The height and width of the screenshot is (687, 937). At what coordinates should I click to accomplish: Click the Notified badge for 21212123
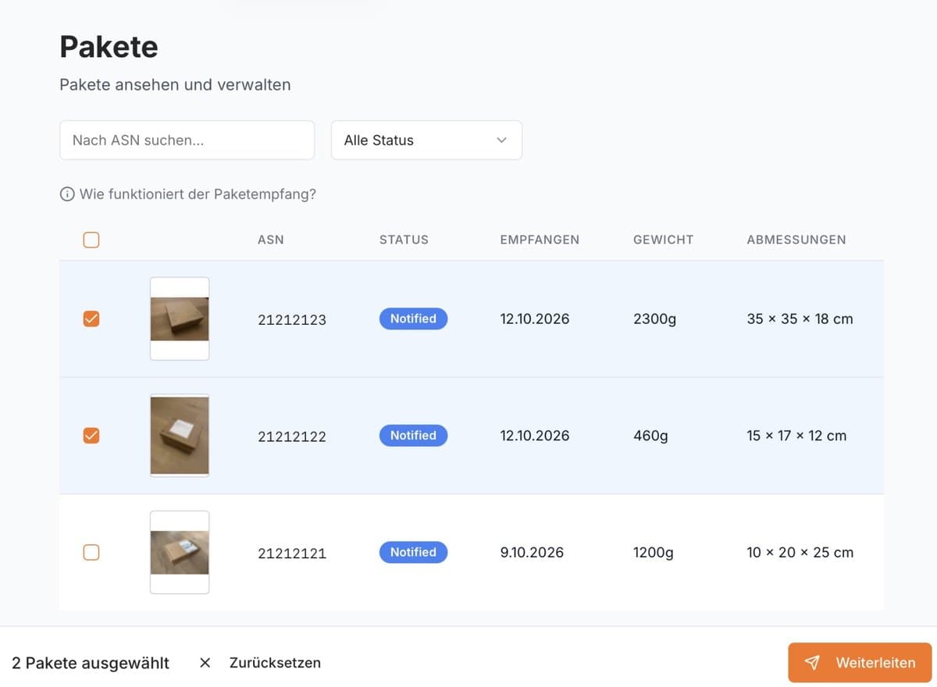pyautogui.click(x=413, y=319)
